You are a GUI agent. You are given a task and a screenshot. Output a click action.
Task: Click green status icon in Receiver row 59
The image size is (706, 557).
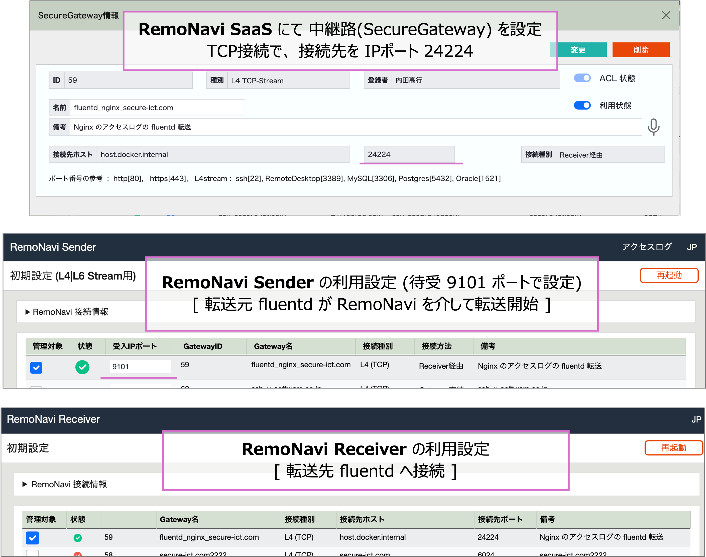click(78, 538)
